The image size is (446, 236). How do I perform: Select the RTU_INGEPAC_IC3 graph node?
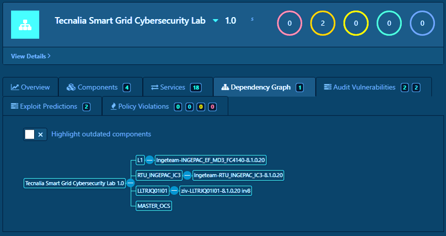tap(159, 175)
